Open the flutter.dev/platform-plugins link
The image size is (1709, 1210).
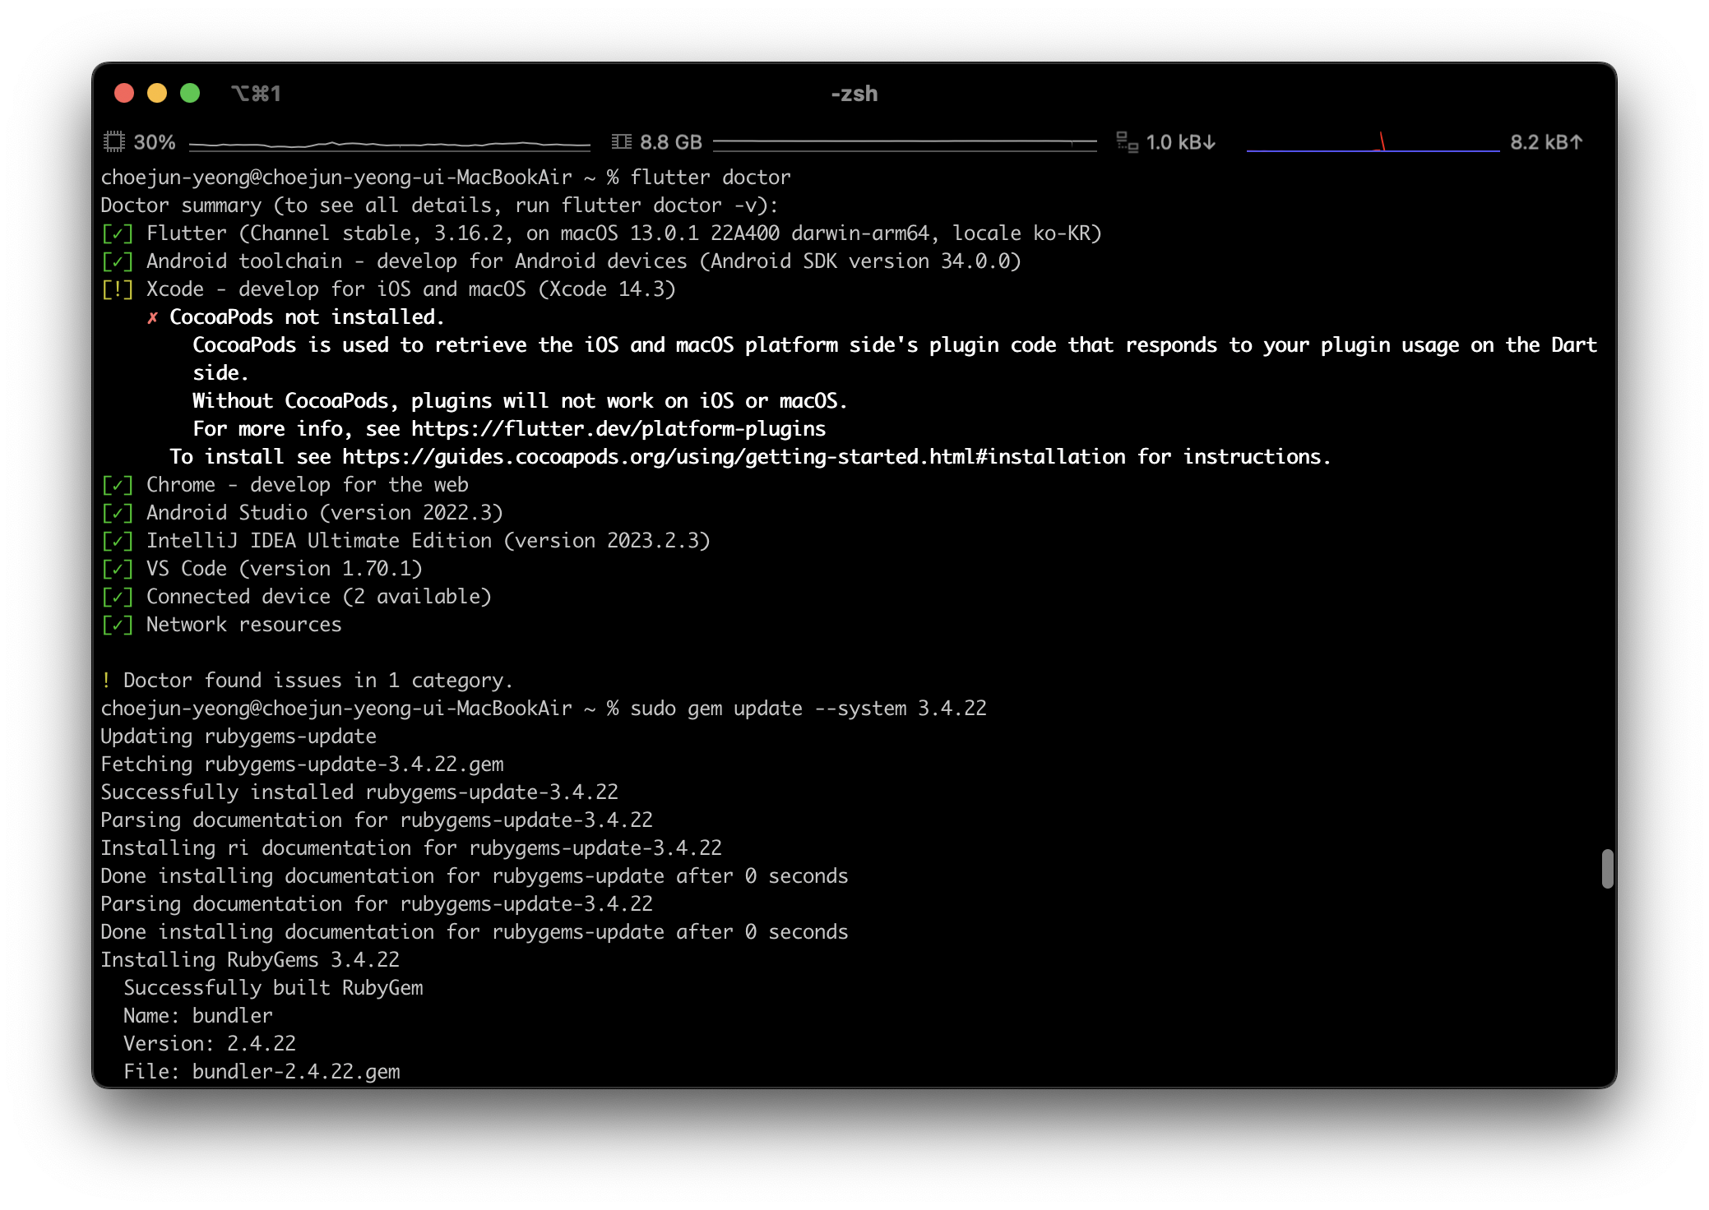[x=618, y=428]
